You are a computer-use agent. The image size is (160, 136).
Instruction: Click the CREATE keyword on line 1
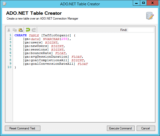pos(21,35)
